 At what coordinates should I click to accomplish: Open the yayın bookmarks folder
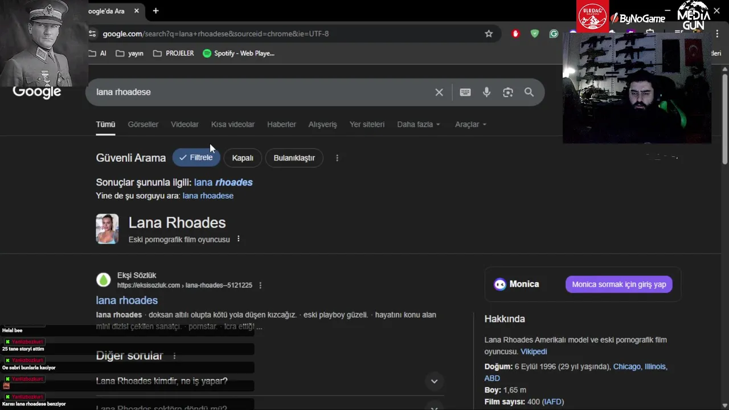129,53
